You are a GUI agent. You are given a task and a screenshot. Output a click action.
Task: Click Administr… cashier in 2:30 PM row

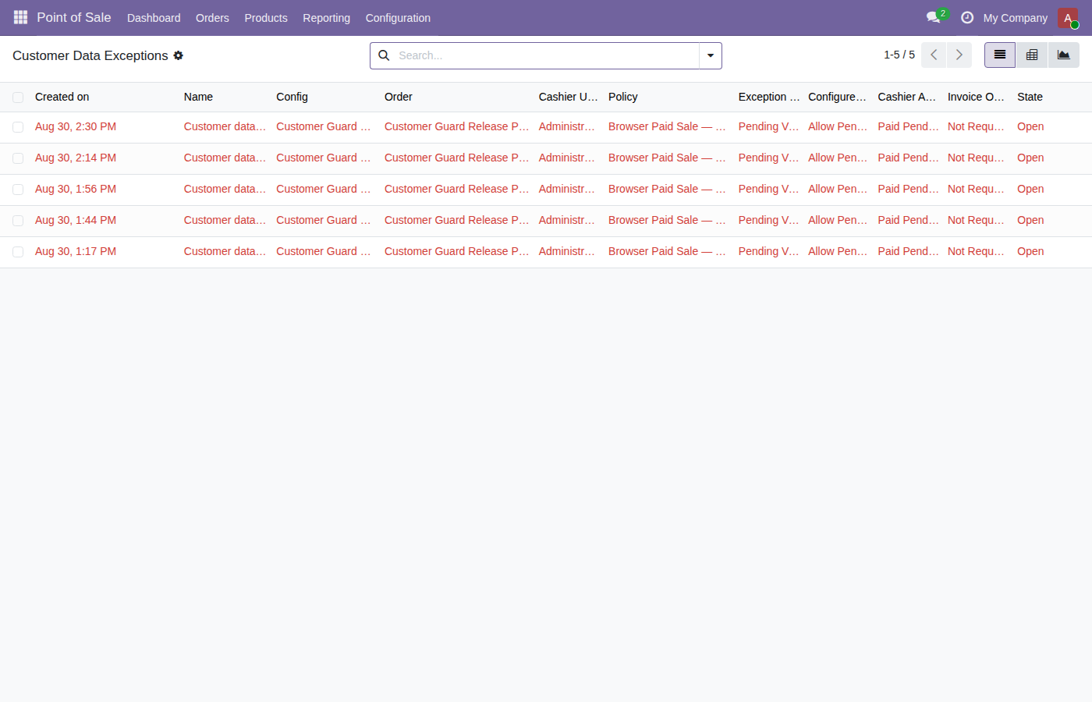click(567, 126)
